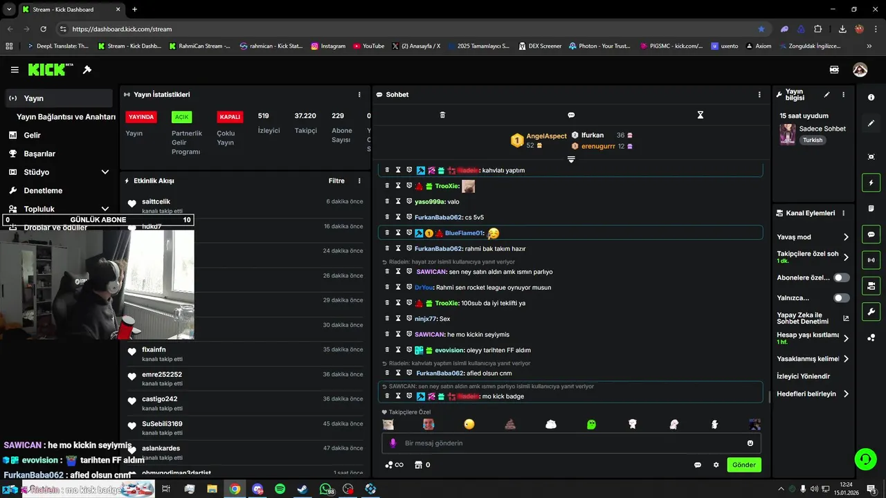The image size is (886, 498).
Task: Open Hedefleri belirleyin options
Action: [813, 394]
